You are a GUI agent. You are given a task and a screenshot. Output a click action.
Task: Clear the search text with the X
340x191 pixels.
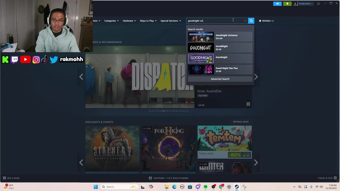click(x=245, y=21)
